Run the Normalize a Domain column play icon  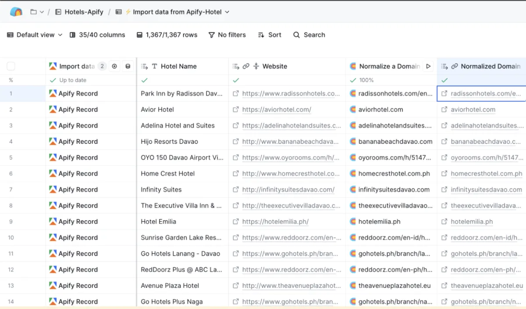tap(428, 66)
